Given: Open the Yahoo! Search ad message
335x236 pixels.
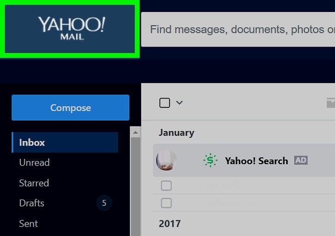Looking at the screenshot, I should pyautogui.click(x=244, y=160).
